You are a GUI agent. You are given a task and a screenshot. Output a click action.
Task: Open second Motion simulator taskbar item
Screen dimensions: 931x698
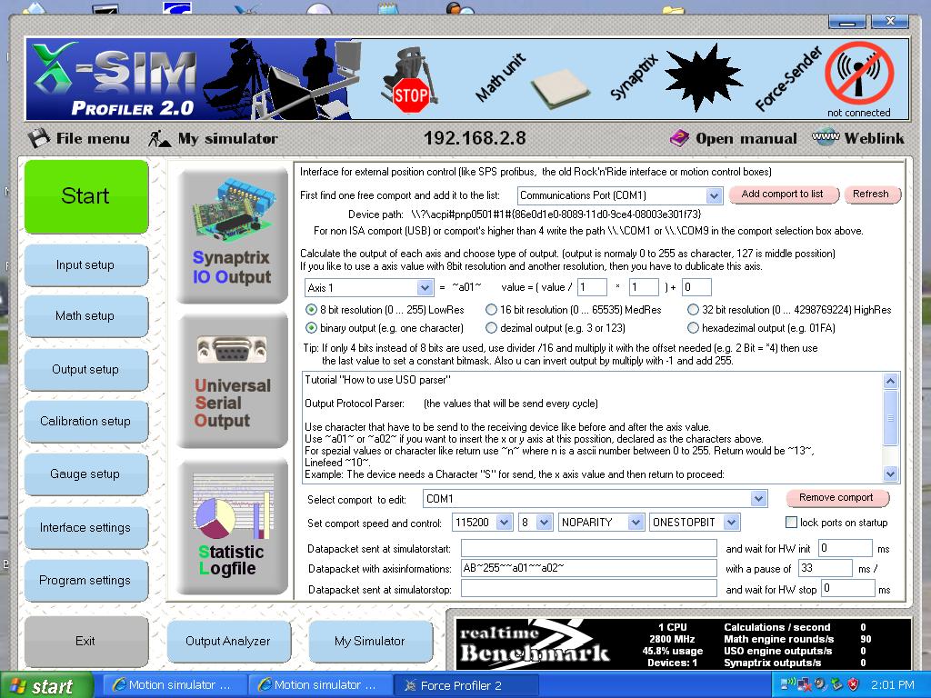click(321, 685)
